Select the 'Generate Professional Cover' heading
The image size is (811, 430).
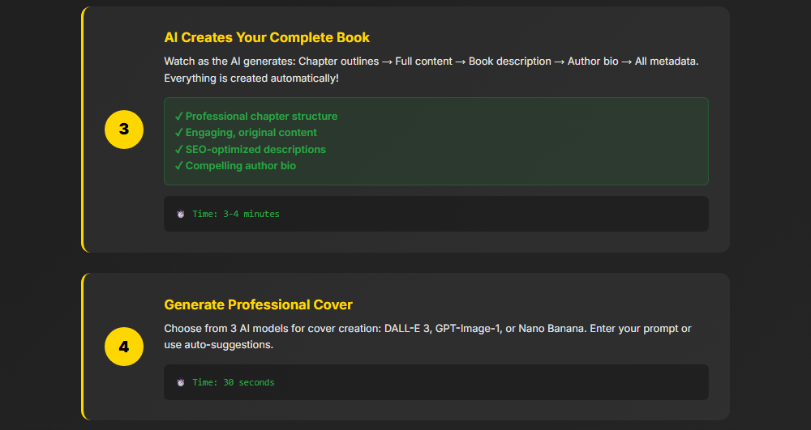point(258,305)
